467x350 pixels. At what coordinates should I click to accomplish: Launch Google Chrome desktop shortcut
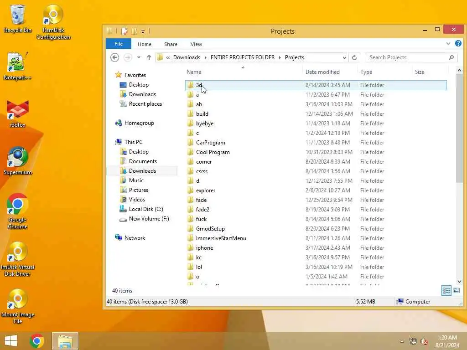coord(18,211)
